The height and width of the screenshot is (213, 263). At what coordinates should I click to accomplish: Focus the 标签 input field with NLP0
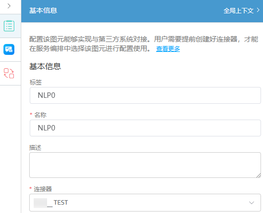click(x=145, y=95)
